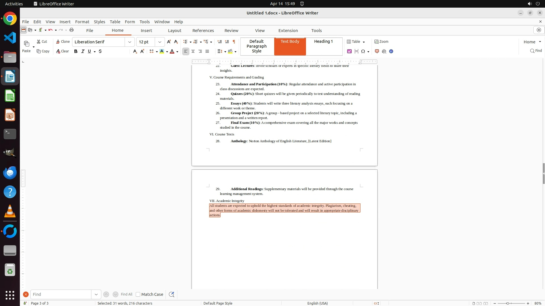This screenshot has width=545, height=306.
Task: Enable the Match Case checkbox
Action: tap(138, 294)
